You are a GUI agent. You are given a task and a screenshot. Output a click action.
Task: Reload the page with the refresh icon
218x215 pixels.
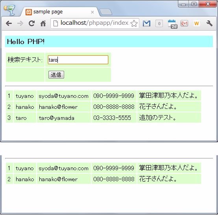pyautogui.click(x=32, y=23)
